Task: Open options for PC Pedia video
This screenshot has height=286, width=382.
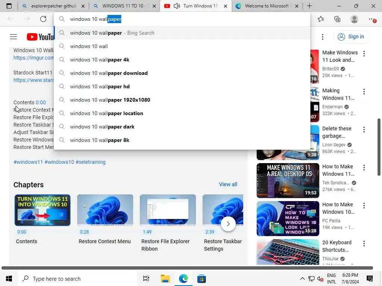Action: point(364,206)
